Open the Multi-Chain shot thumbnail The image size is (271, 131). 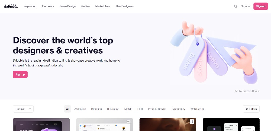tap(41, 124)
